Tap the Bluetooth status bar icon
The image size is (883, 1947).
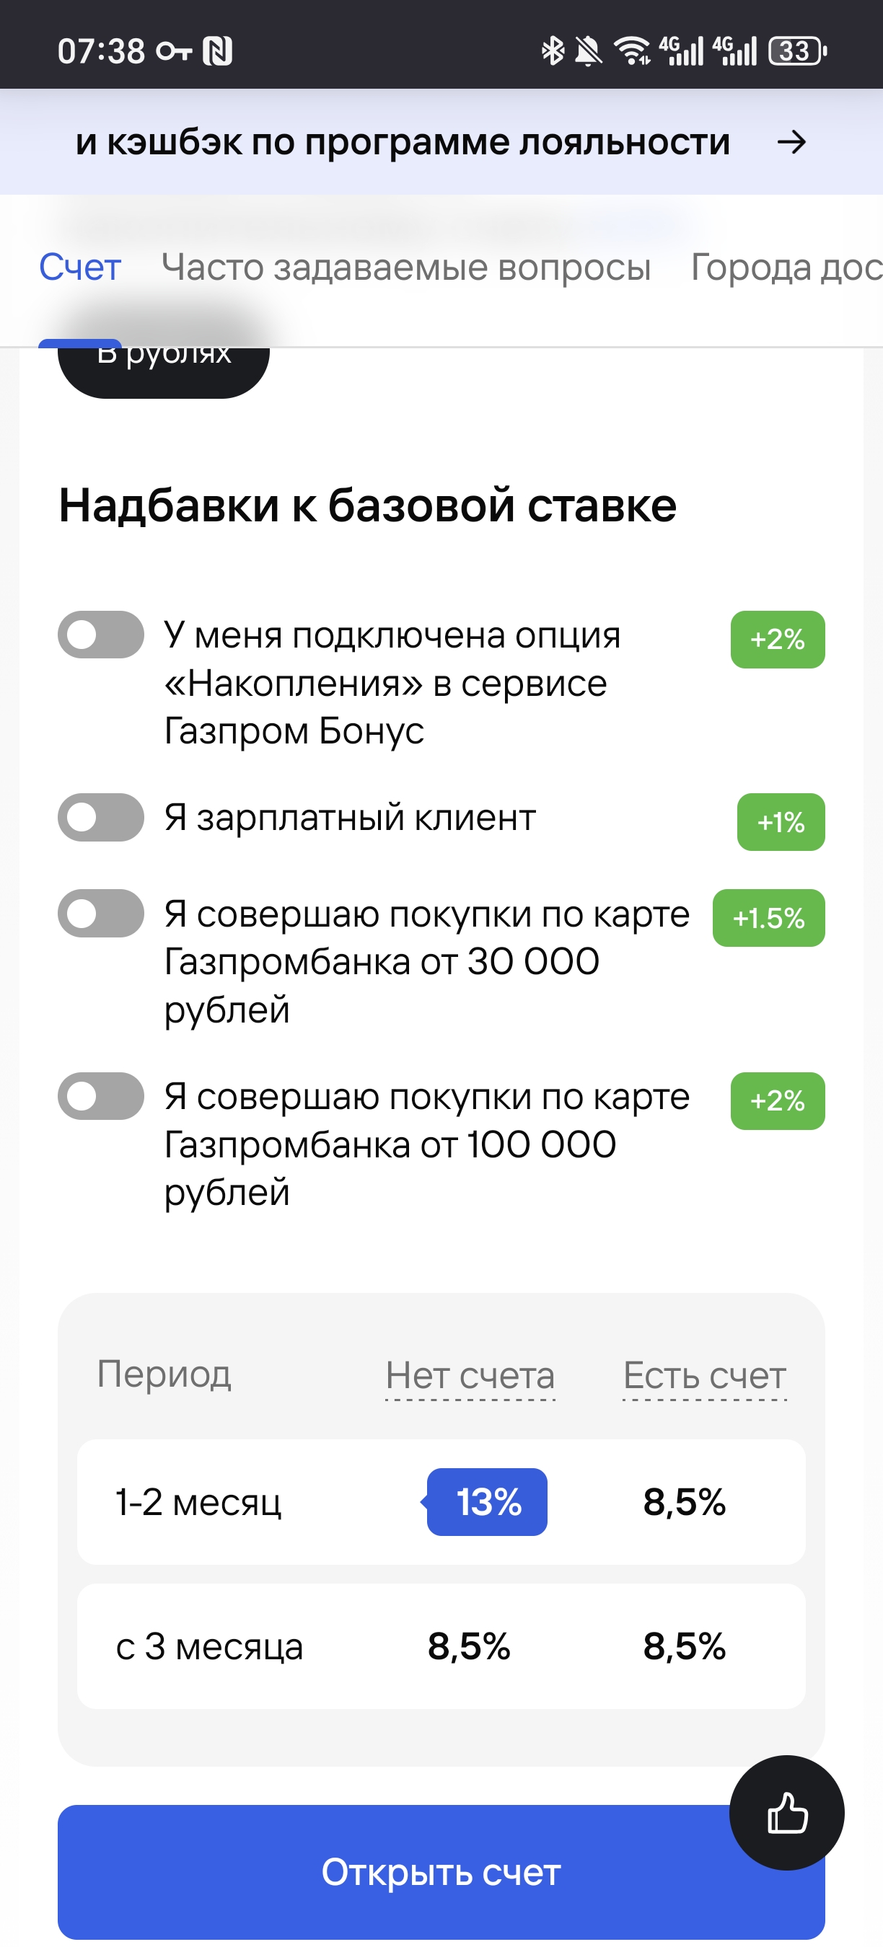pyautogui.click(x=553, y=50)
